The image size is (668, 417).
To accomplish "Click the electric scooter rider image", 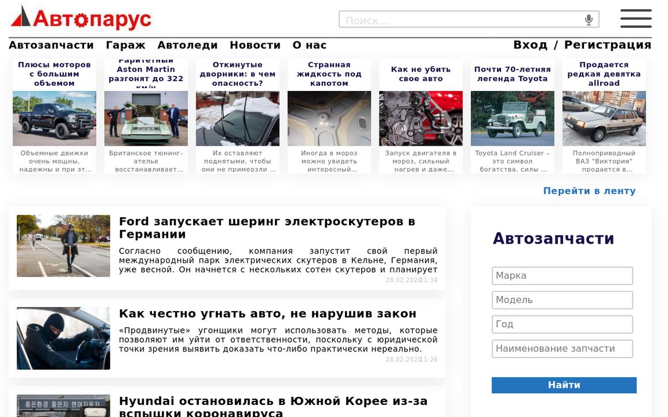I will (63, 246).
